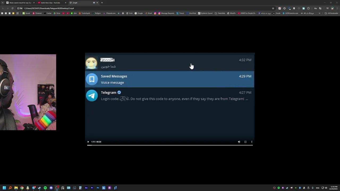This screenshot has width=340, height=191.
Task: Open Cooler bookmark
Action: (x=48, y=13)
